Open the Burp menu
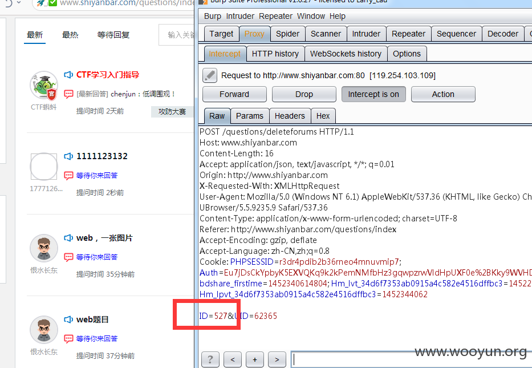Screen dimensions: 532x368 (x=212, y=16)
